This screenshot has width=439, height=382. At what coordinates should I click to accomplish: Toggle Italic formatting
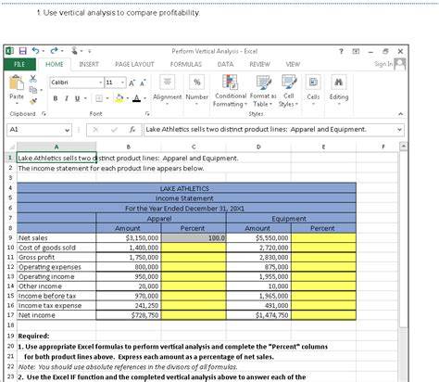click(x=66, y=98)
